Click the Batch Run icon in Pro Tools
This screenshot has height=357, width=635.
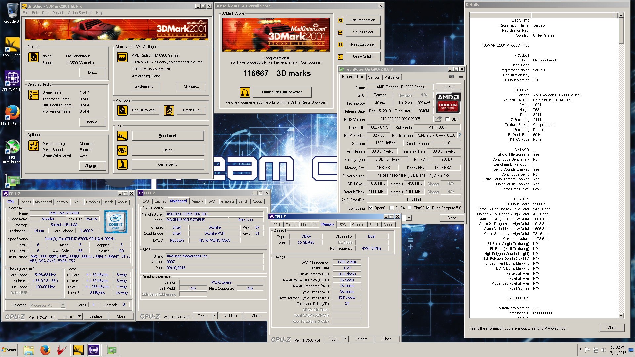pyautogui.click(x=169, y=110)
